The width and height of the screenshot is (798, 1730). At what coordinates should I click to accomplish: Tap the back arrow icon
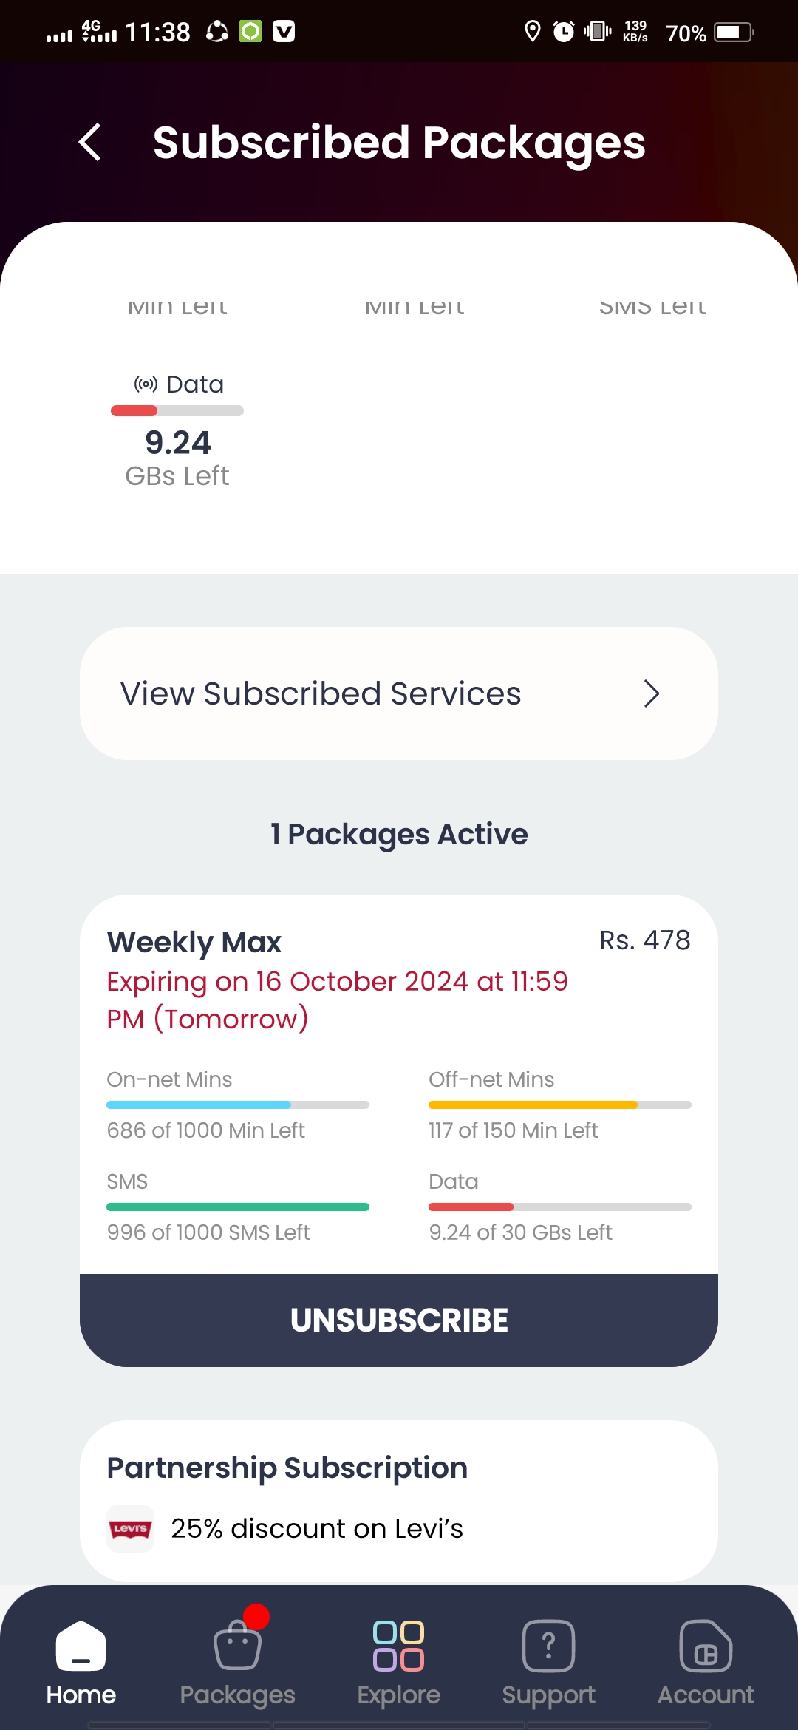coord(90,142)
